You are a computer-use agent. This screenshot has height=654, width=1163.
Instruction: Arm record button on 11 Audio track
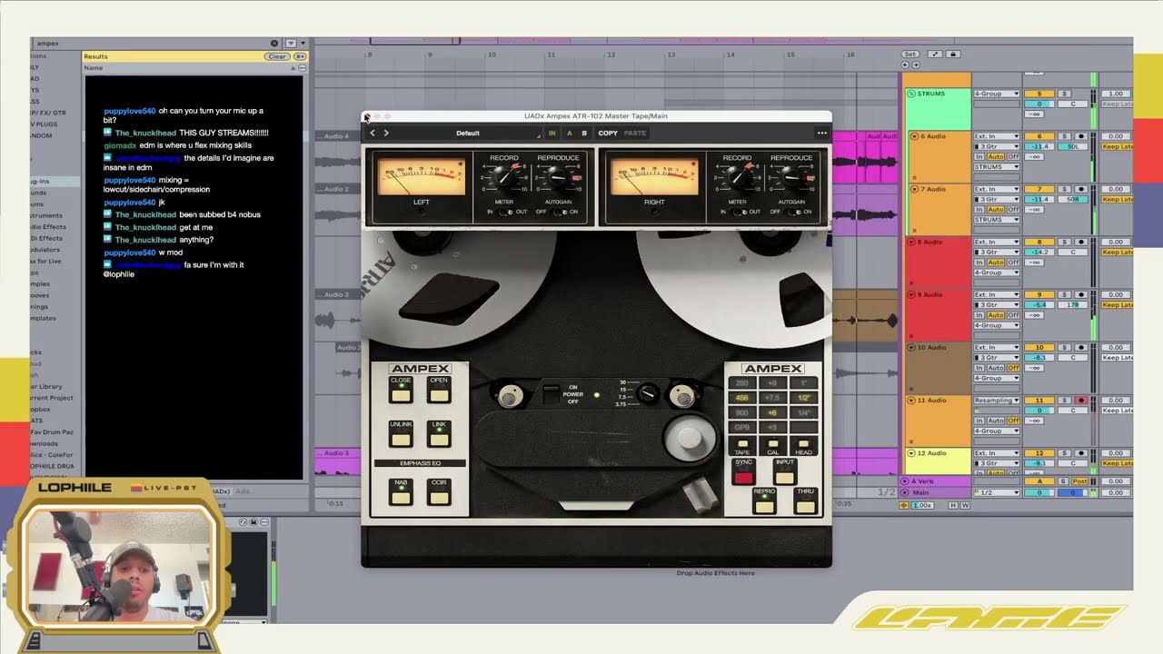tap(1081, 401)
